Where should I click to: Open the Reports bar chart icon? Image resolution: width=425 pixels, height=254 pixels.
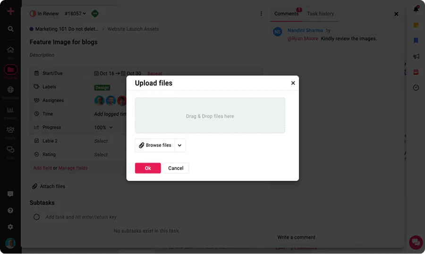(x=10, y=110)
